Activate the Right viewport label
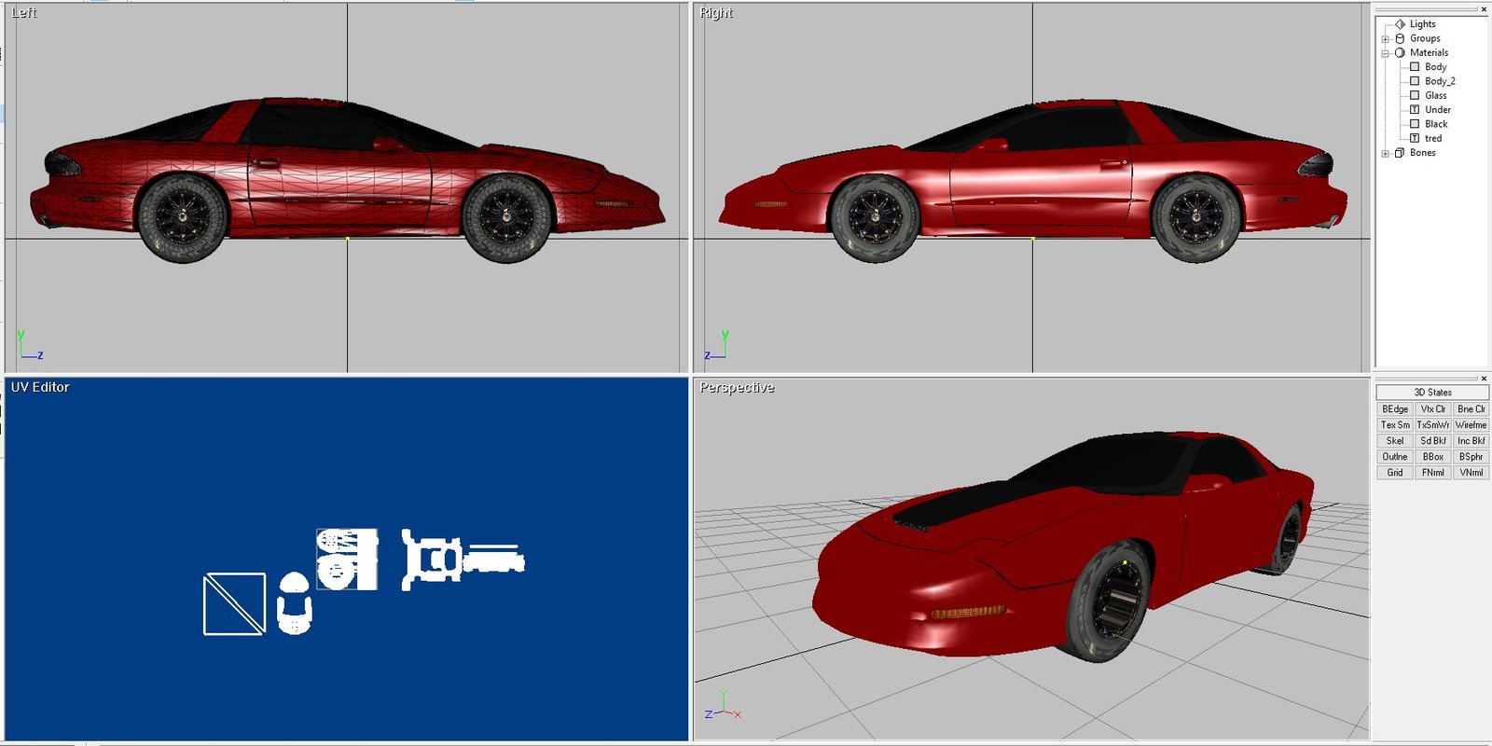1492x746 pixels. [716, 13]
